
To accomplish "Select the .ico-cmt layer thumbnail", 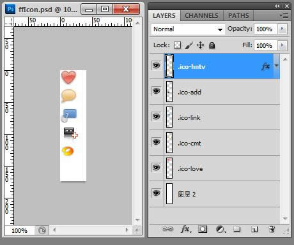I will pyautogui.click(x=169, y=142).
